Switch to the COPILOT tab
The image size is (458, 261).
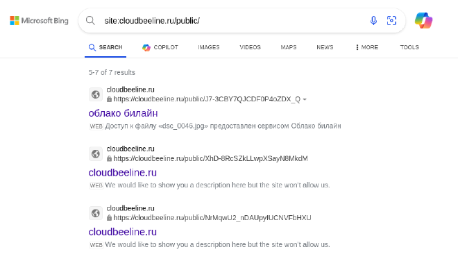(160, 47)
